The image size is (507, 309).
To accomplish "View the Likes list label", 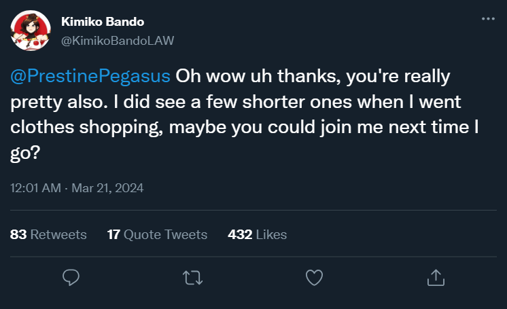I will point(271,234).
